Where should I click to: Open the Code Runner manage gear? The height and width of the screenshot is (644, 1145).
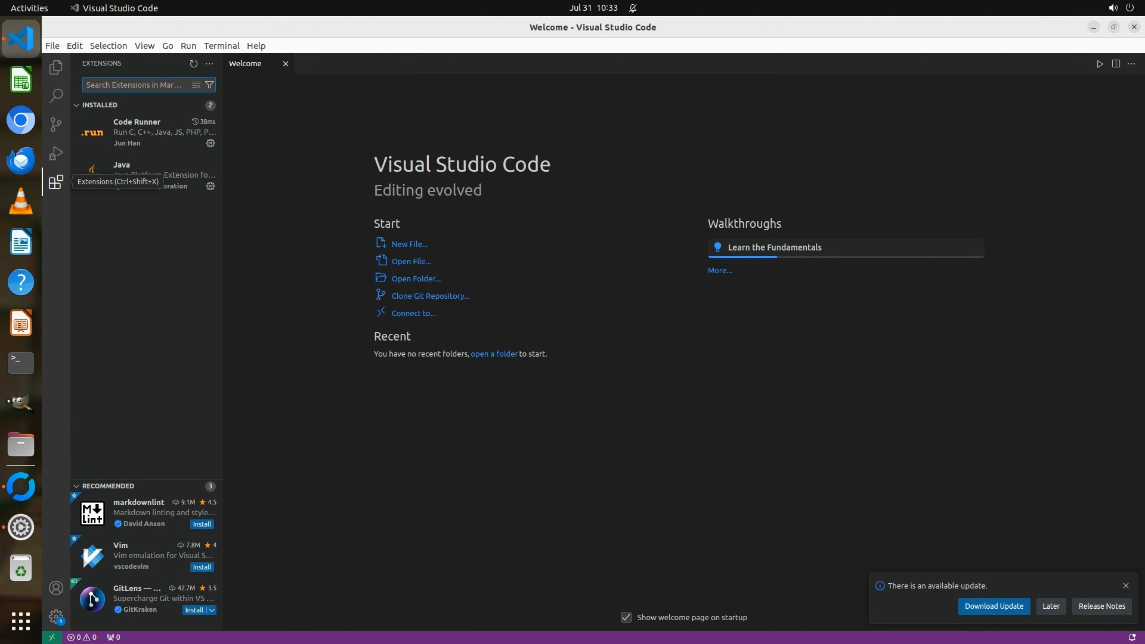pos(211,143)
